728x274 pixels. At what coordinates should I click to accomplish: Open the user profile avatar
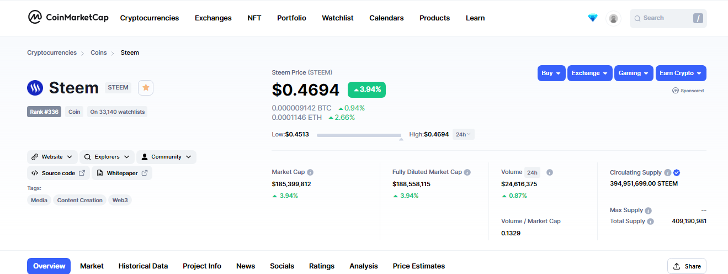click(613, 18)
